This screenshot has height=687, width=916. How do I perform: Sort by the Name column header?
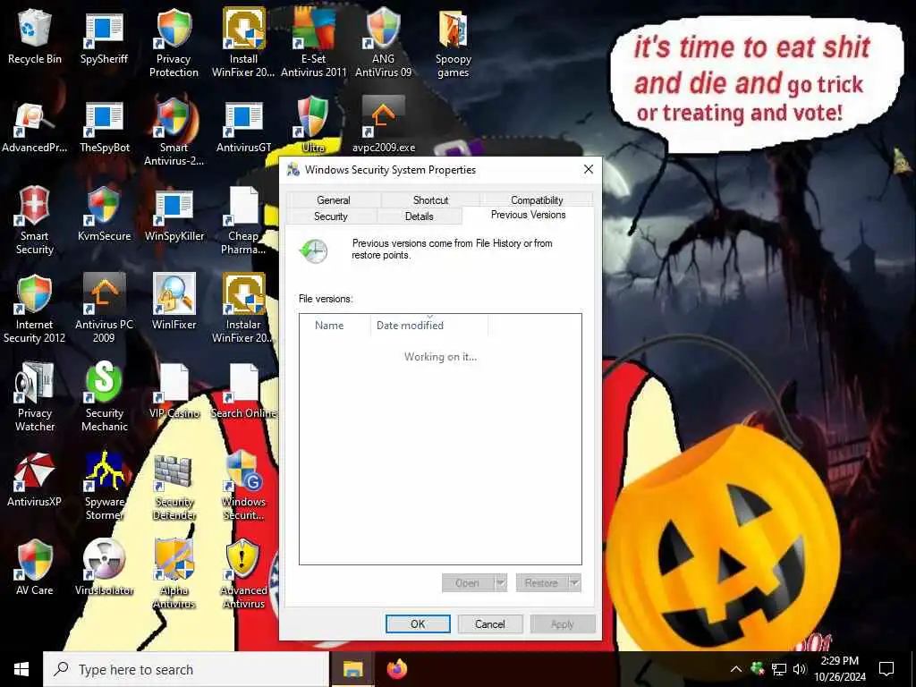335,326
